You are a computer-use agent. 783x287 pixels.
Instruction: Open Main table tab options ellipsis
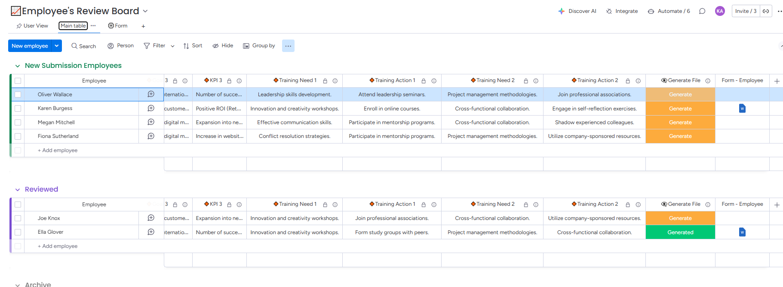pyautogui.click(x=93, y=26)
